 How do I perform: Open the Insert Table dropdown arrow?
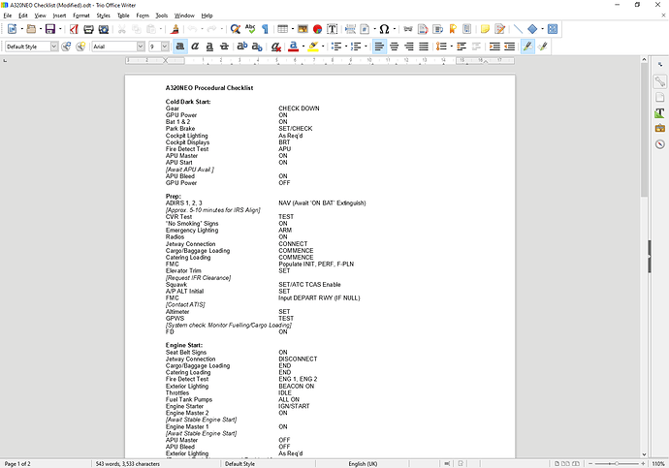tap(292, 29)
